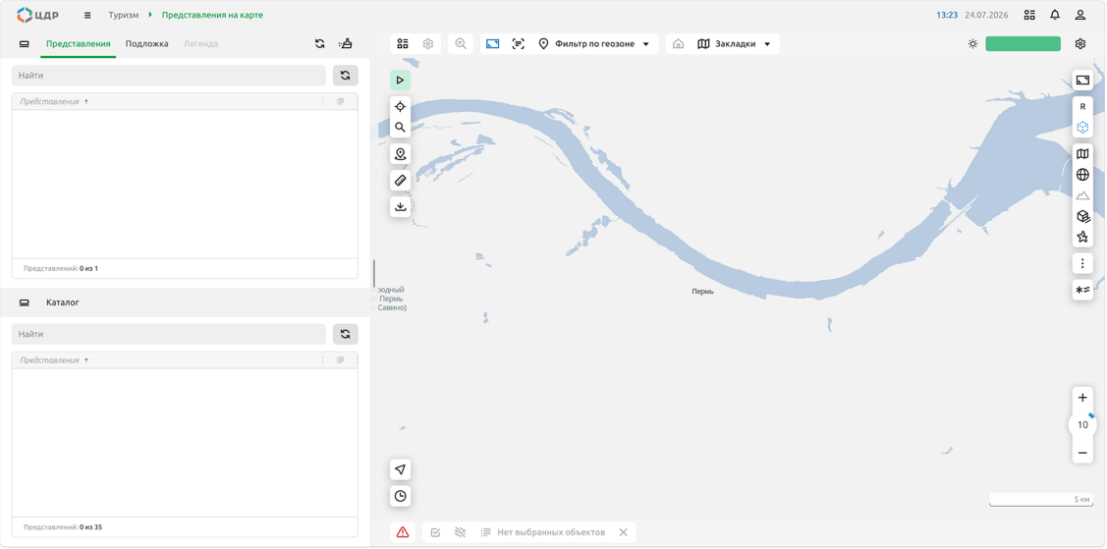Click the panel icon left of Представления tab
Image resolution: width=1107 pixels, height=549 pixels.
coord(24,44)
